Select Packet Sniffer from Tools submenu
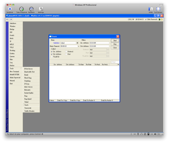 pos(31,93)
